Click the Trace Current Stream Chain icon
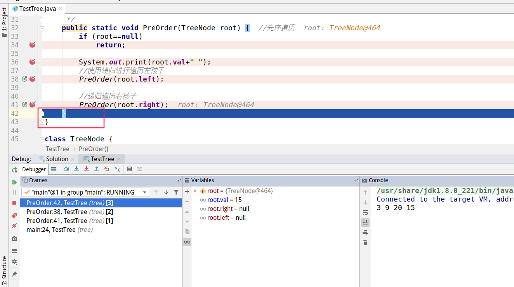Viewport: 514px width, 287px height. coord(140,169)
